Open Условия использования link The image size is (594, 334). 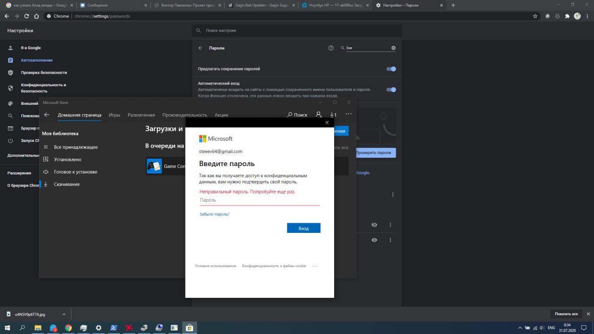coord(215,266)
